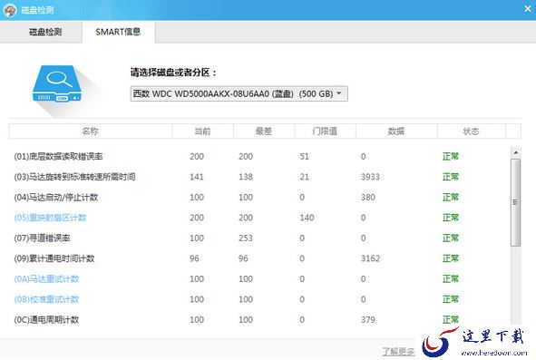Viewport: 536px width, 360px height.
Task: Click data value 379 in row 0C
Action: pos(368,320)
